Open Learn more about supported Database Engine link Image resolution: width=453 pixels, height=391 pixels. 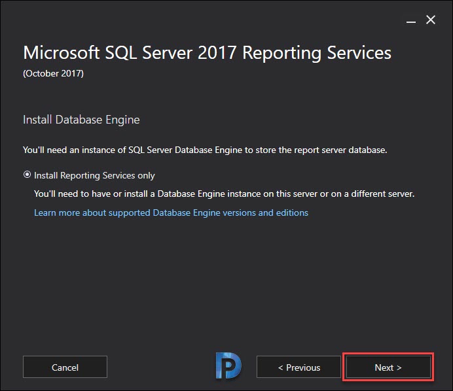pos(171,212)
